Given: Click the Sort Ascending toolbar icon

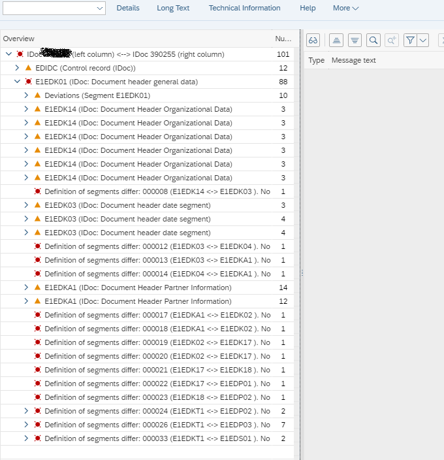Looking at the screenshot, I should [336, 40].
